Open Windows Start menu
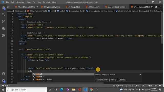This screenshot has height=92, width=164. click(x=3, y=90)
